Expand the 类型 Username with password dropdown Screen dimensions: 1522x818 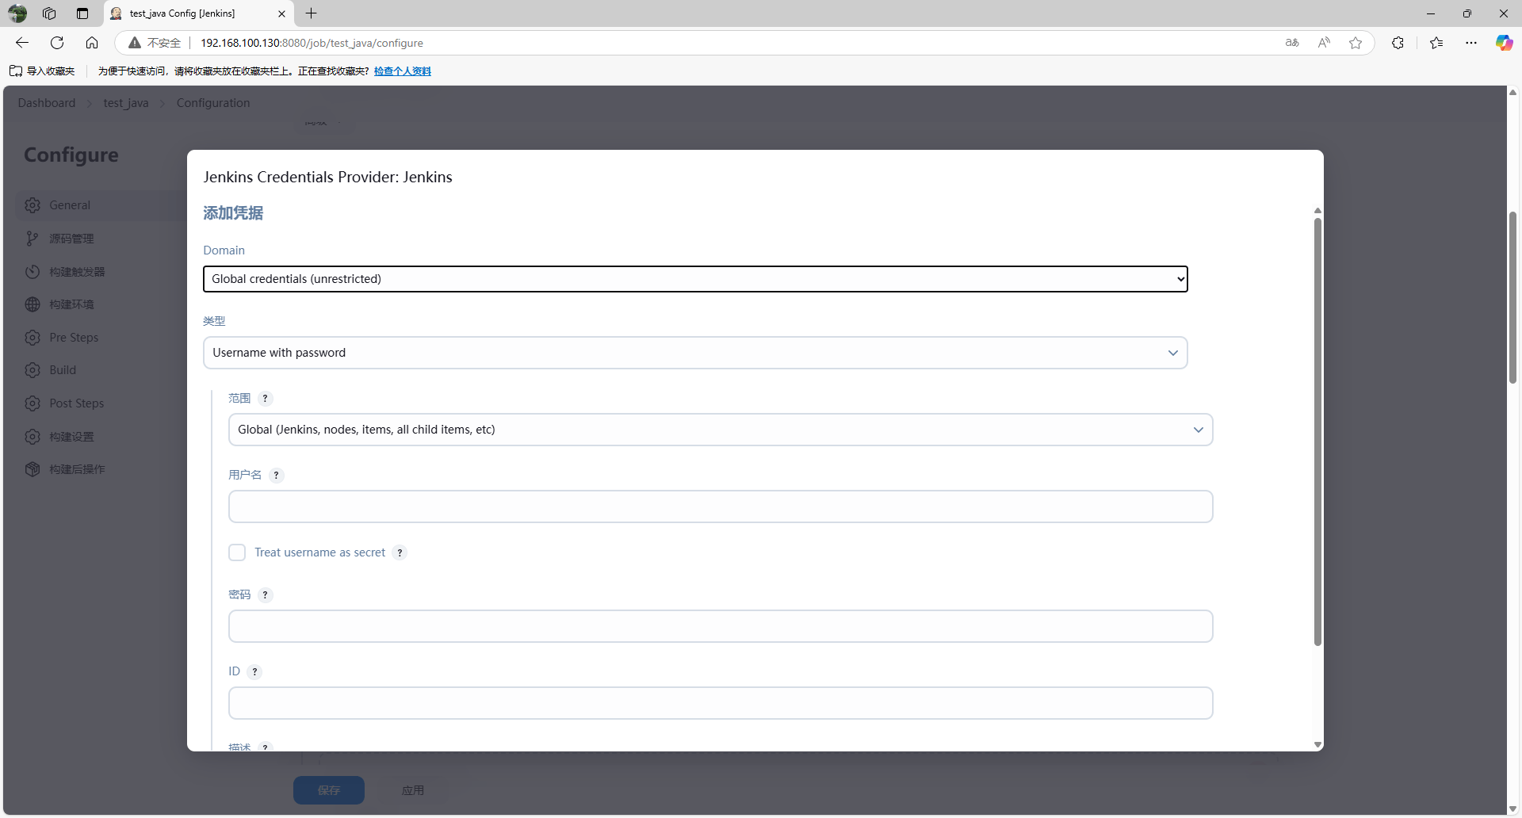pyautogui.click(x=695, y=353)
